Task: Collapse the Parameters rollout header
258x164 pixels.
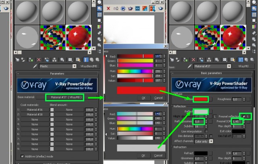Action: point(57,74)
